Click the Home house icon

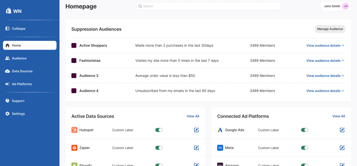pyautogui.click(x=7, y=45)
